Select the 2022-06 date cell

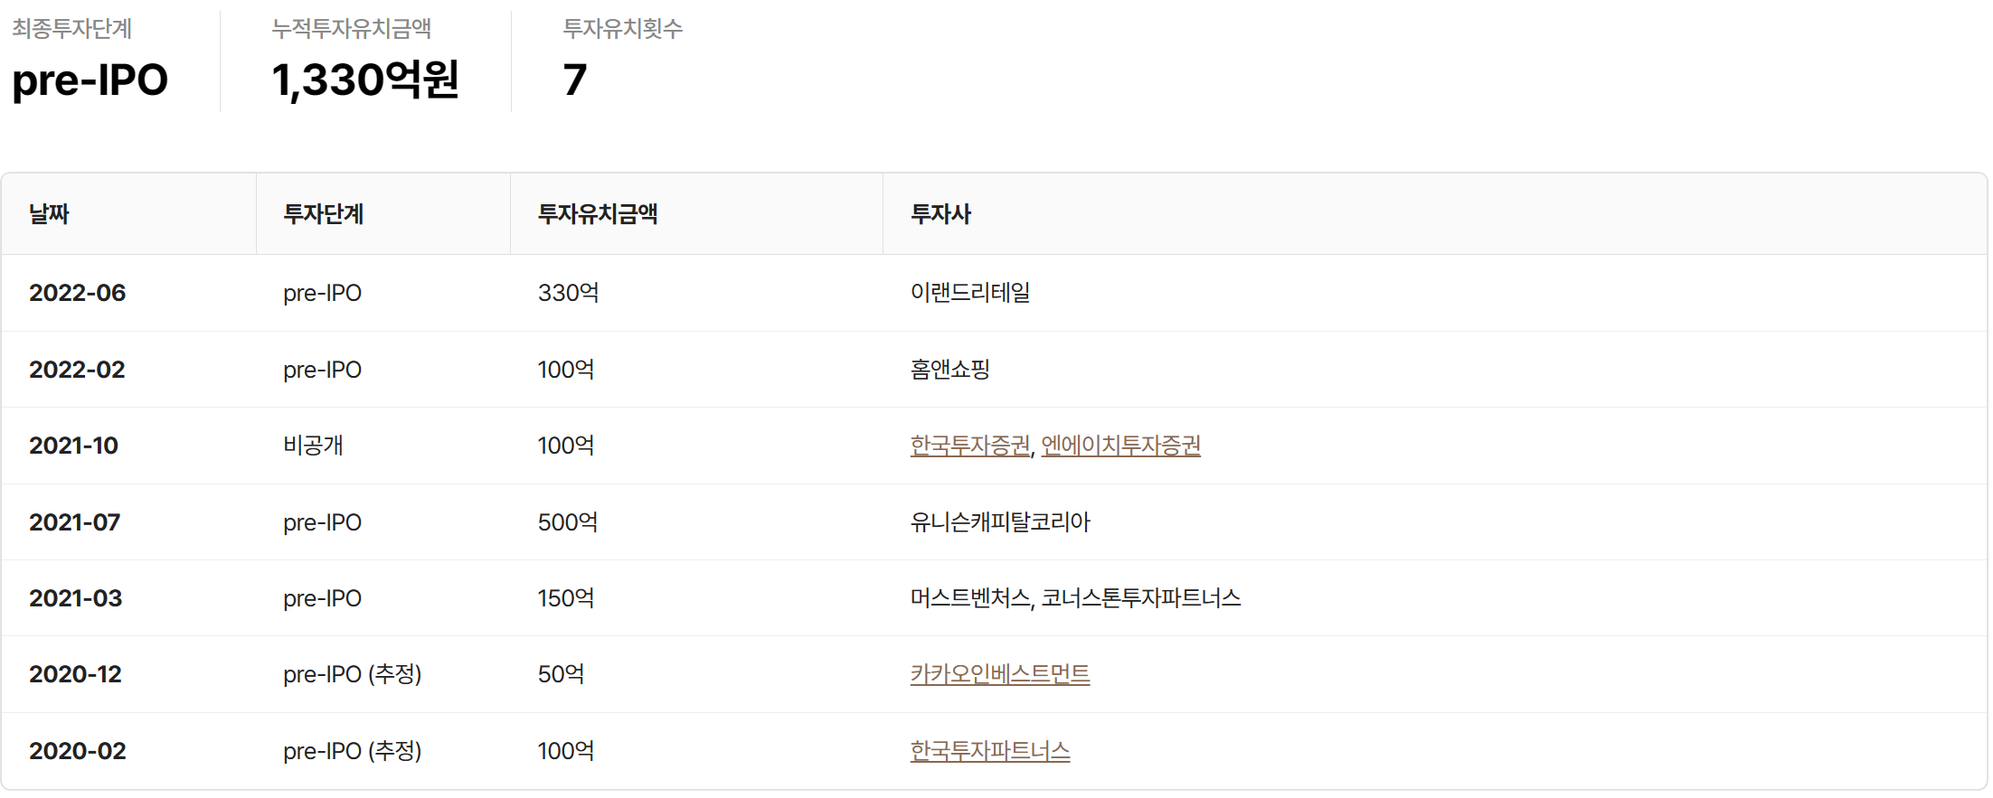pos(78,293)
